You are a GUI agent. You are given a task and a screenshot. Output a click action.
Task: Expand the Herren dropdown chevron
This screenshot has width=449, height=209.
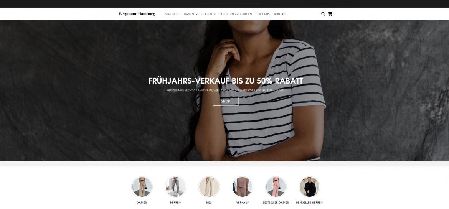(x=215, y=14)
